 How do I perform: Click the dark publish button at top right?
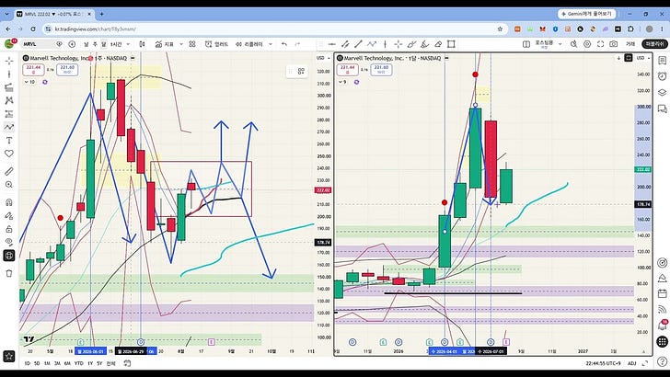coord(654,44)
